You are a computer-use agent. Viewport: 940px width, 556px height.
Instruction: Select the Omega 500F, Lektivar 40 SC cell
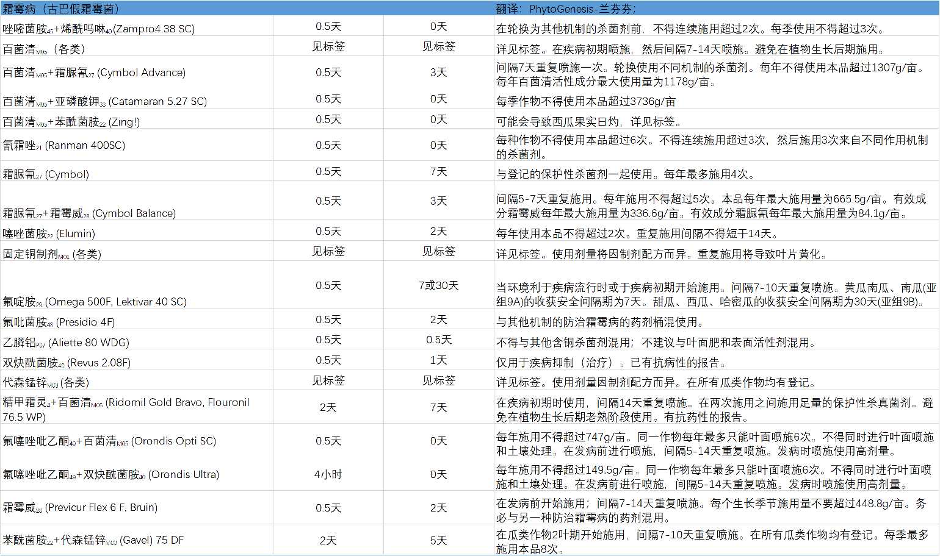click(x=95, y=302)
